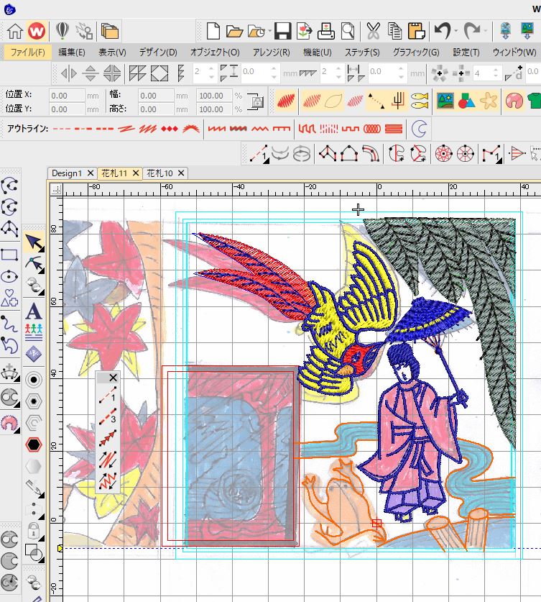
Task: Click the ruler origin corner button
Action: (57, 189)
